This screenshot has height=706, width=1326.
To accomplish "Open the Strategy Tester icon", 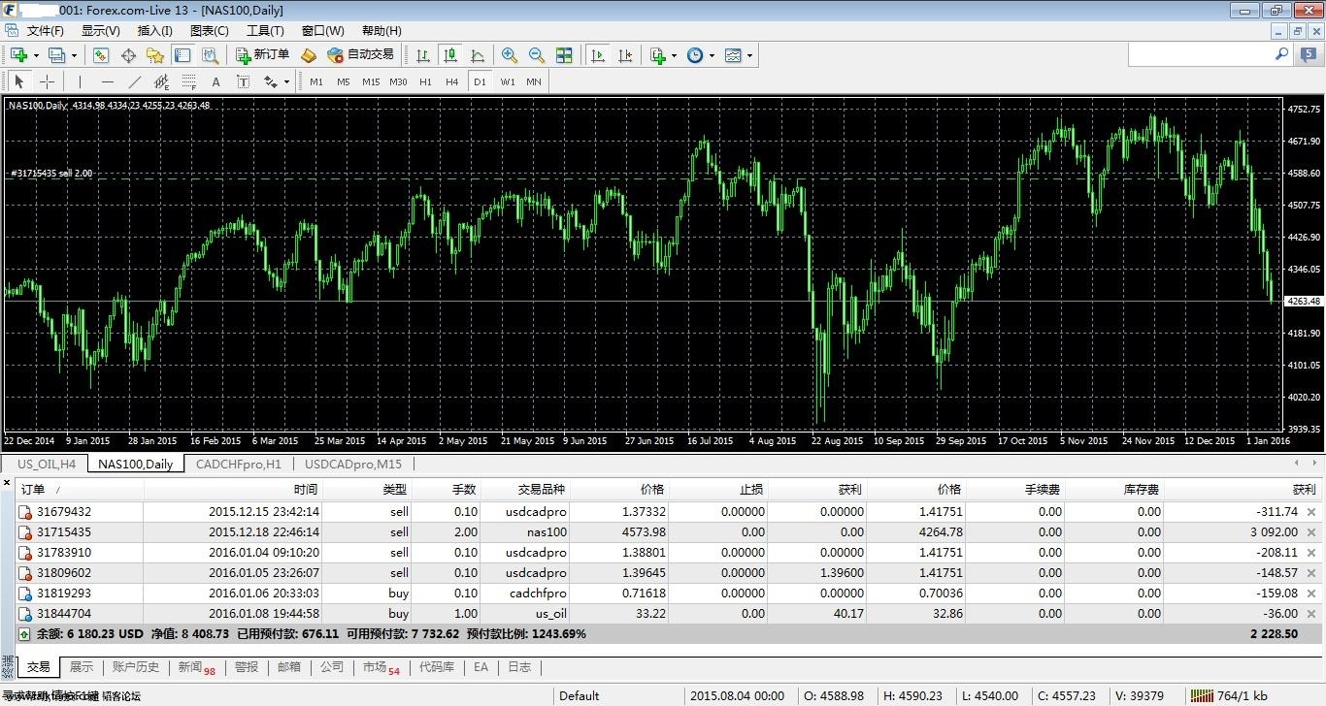I will [210, 55].
